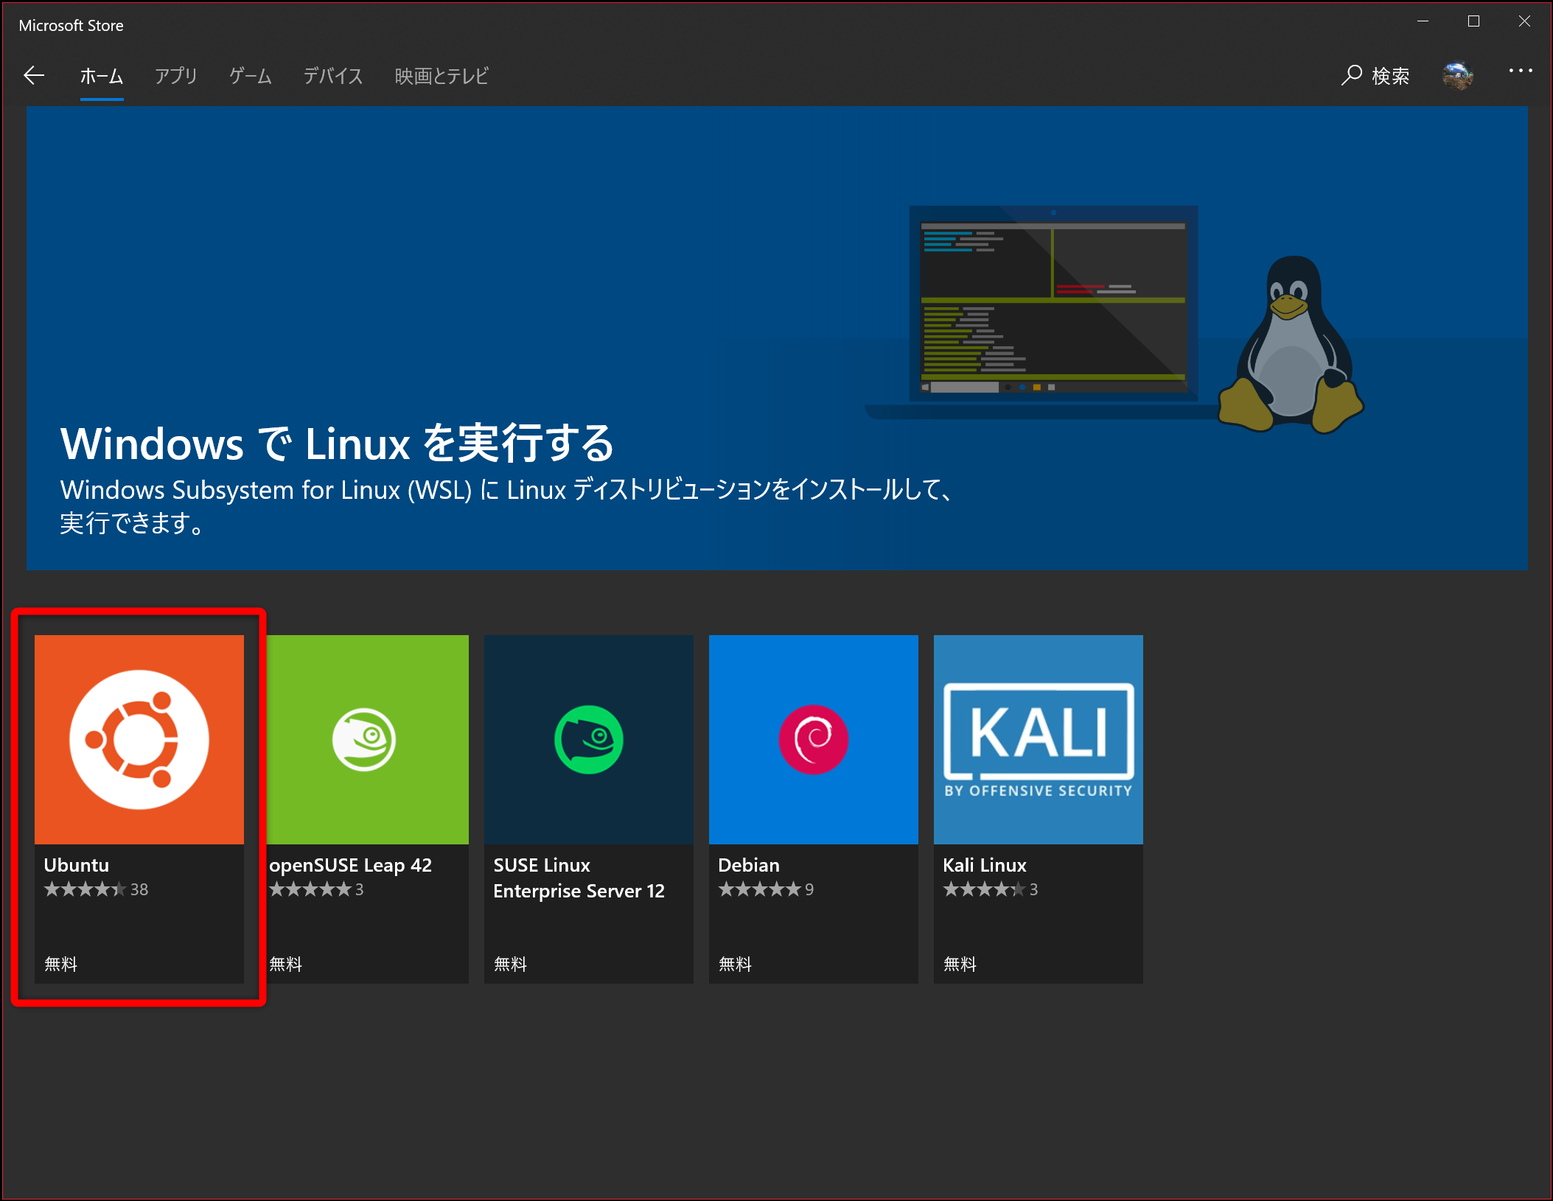
Task: Open the 映画とテレビ tab
Action: pyautogui.click(x=442, y=76)
